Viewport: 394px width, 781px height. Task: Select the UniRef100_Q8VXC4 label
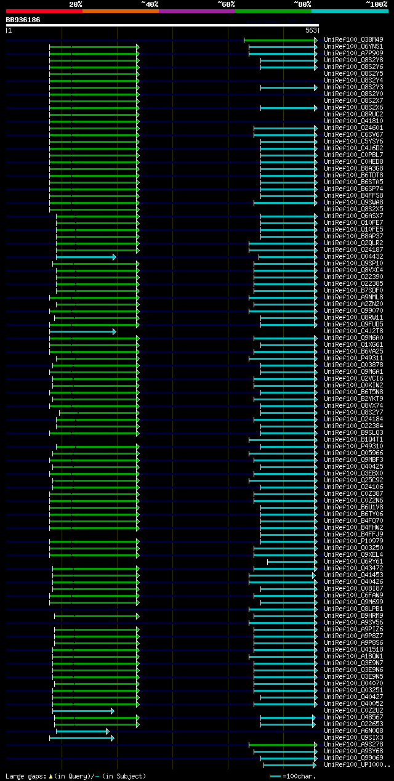tap(355, 270)
